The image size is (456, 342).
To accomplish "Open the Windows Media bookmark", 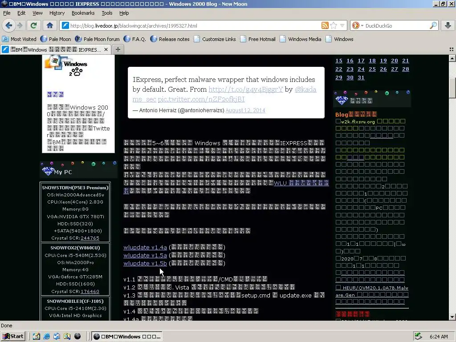I will tap(301, 39).
